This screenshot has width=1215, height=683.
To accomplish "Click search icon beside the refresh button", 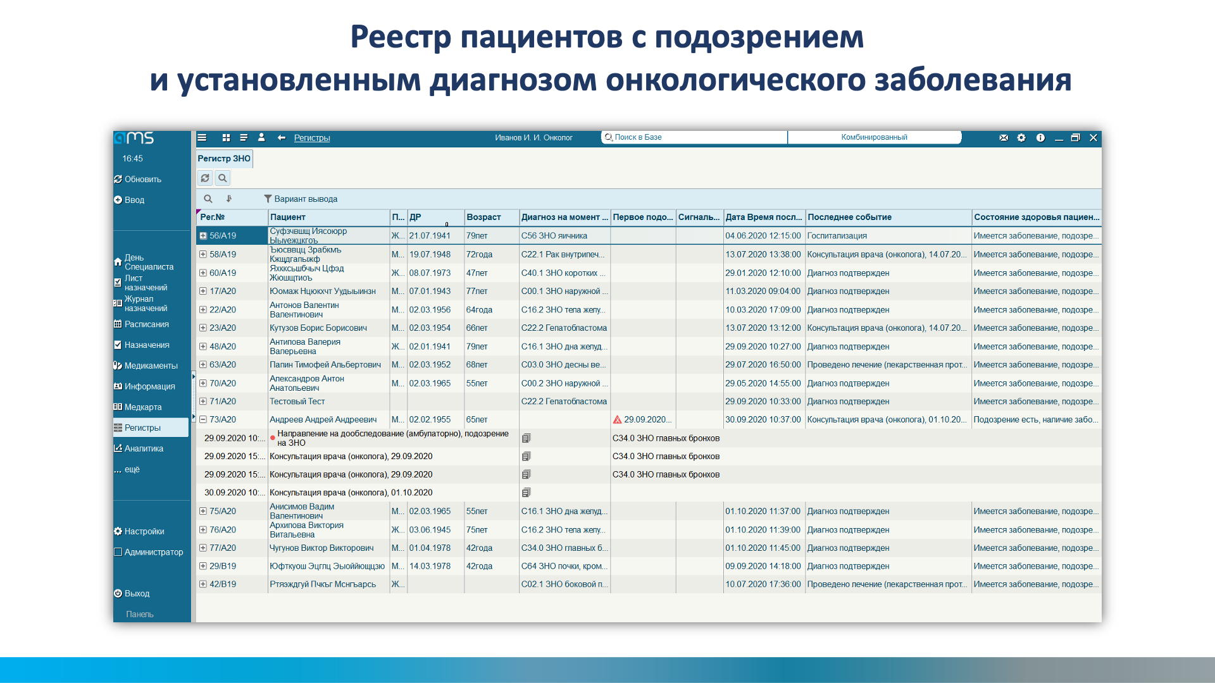I will (x=223, y=178).
